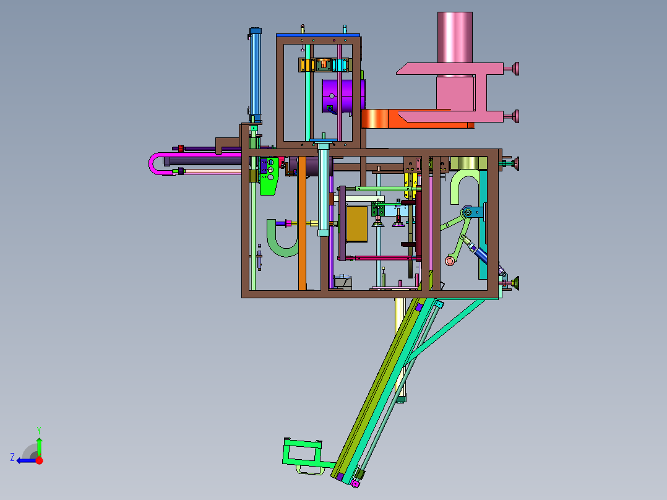Select the pink ring at the link end

[x=450, y=261]
